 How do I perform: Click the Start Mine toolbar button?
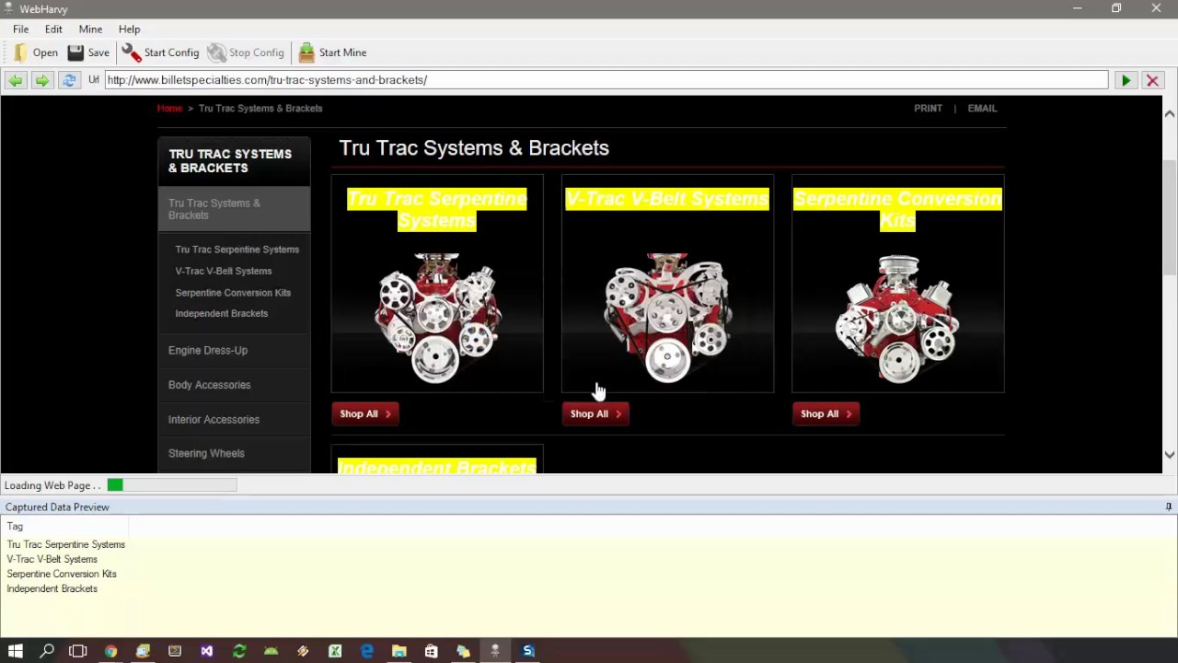coord(332,52)
